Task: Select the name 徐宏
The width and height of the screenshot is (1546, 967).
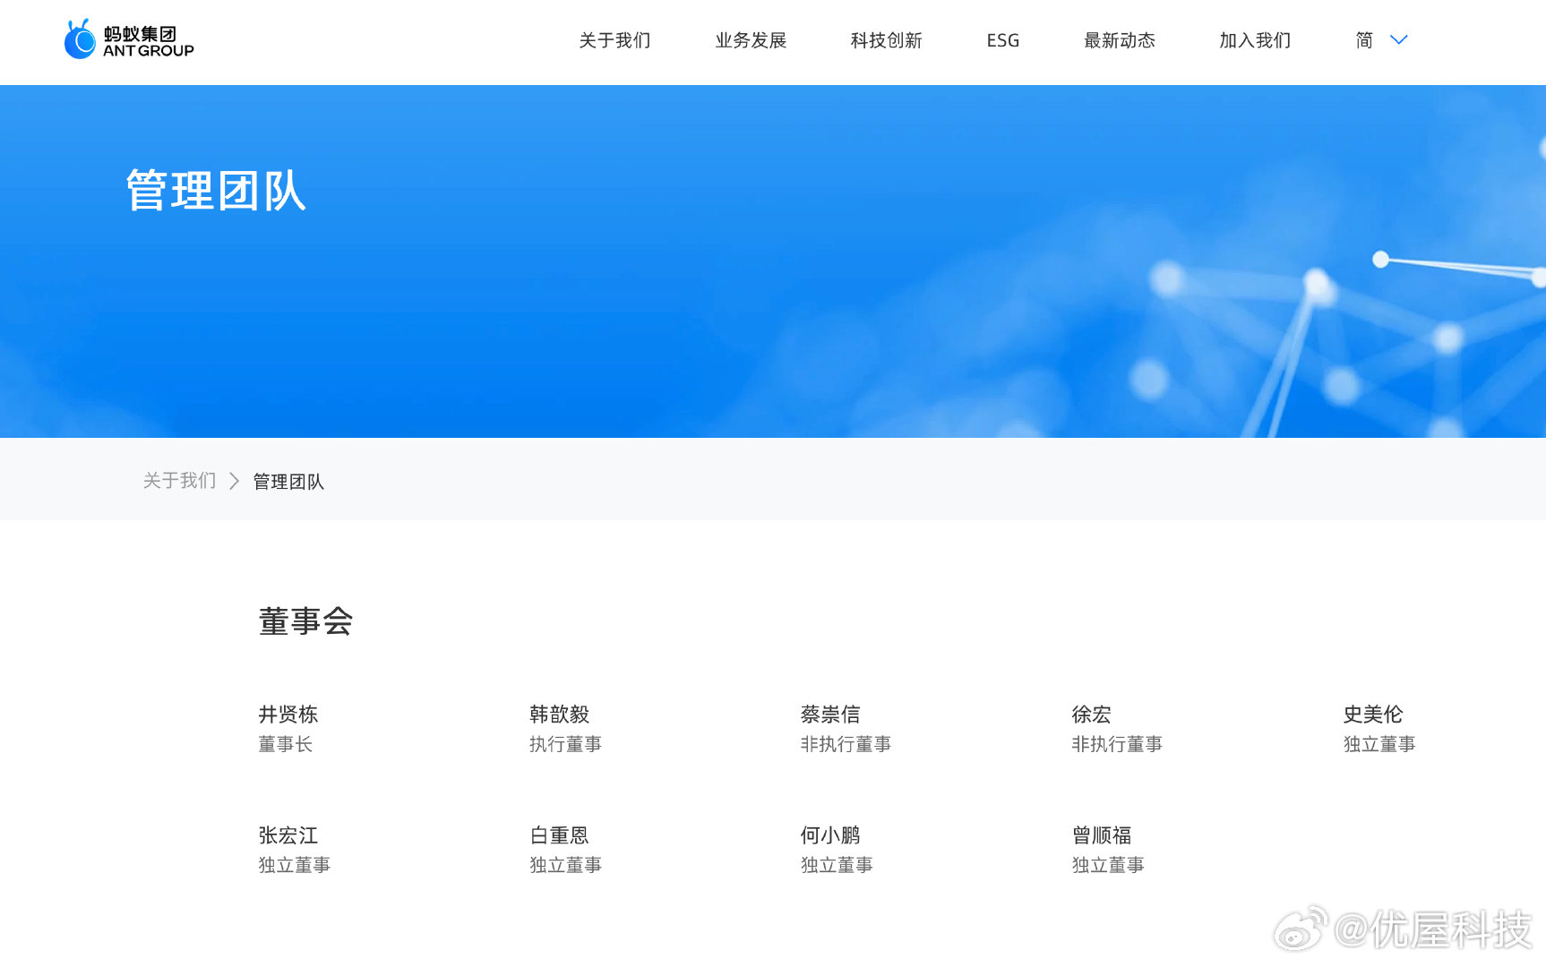Action: (x=1092, y=715)
